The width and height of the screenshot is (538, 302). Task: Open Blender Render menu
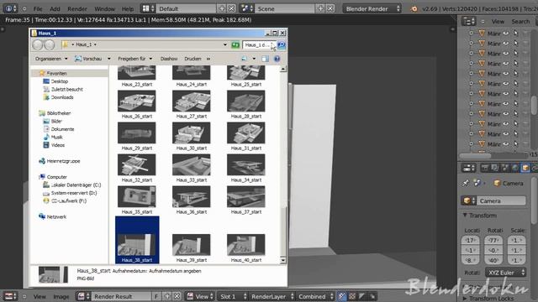point(77,8)
